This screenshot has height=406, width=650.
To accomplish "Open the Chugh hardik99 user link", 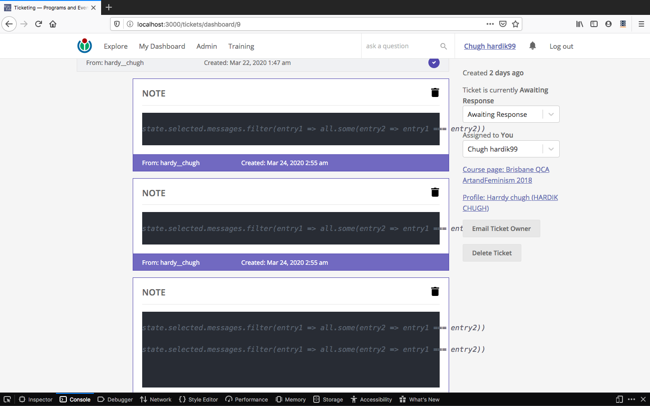I will coord(490,46).
